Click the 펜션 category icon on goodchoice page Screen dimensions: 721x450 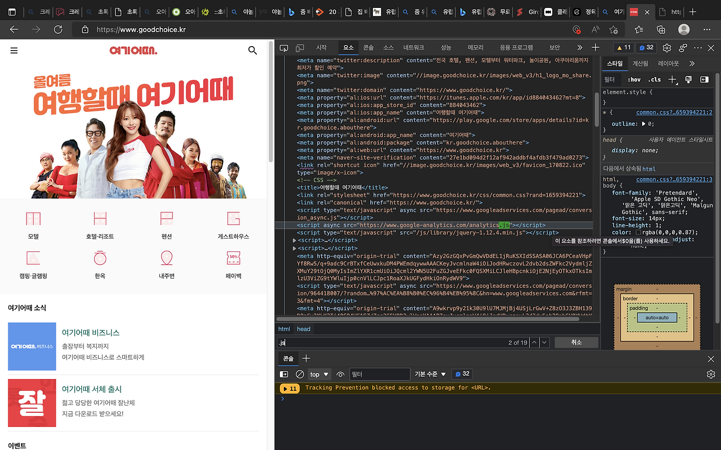pyautogui.click(x=166, y=219)
